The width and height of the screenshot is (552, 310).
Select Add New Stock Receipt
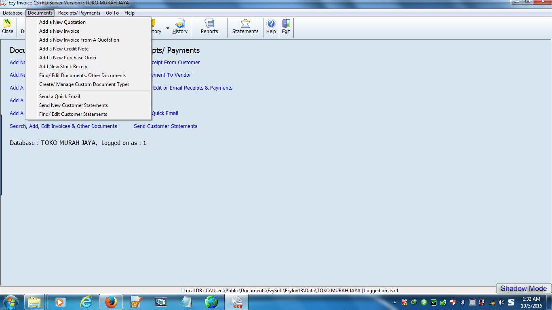pos(88,67)
